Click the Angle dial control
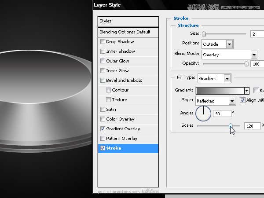 204,114
